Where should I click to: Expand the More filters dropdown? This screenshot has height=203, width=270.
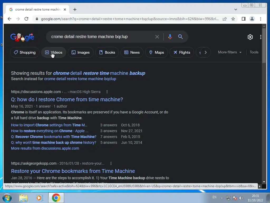pos(230,52)
